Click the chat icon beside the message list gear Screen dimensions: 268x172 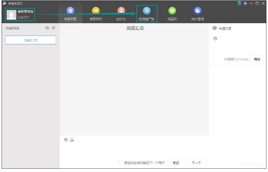[x=47, y=28]
